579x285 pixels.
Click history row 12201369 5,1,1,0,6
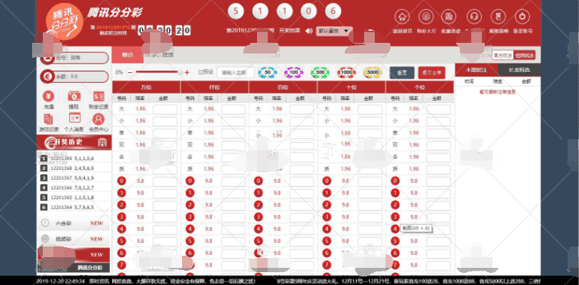74,158
